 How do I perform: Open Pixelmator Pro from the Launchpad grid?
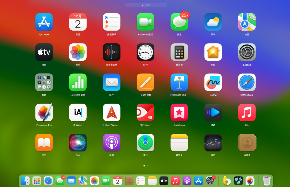coord(44,112)
